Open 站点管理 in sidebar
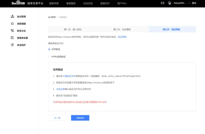Viewport: 205px width, 134px height. (x=21, y=17)
